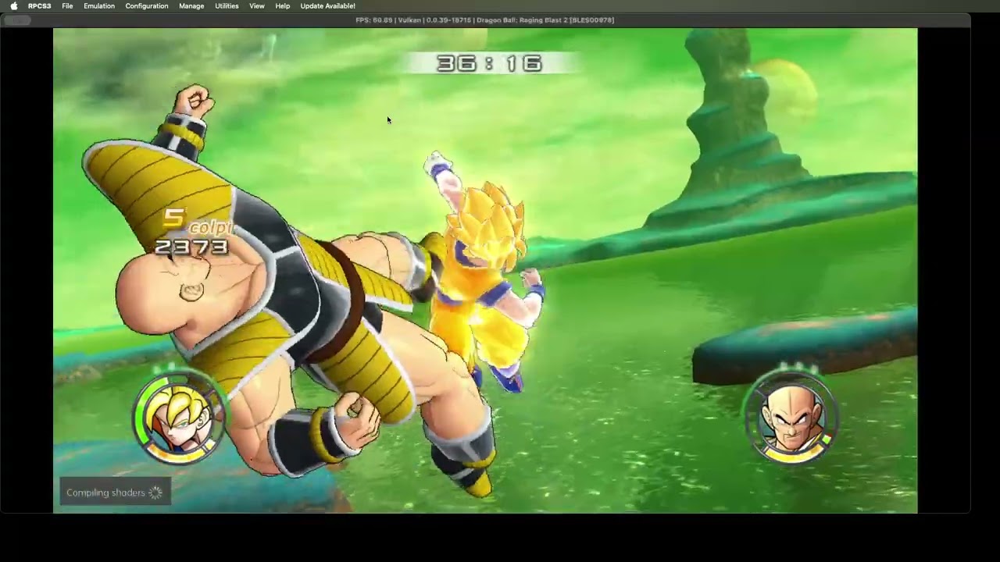
Task: Open the Utilities menu
Action: [x=227, y=5]
